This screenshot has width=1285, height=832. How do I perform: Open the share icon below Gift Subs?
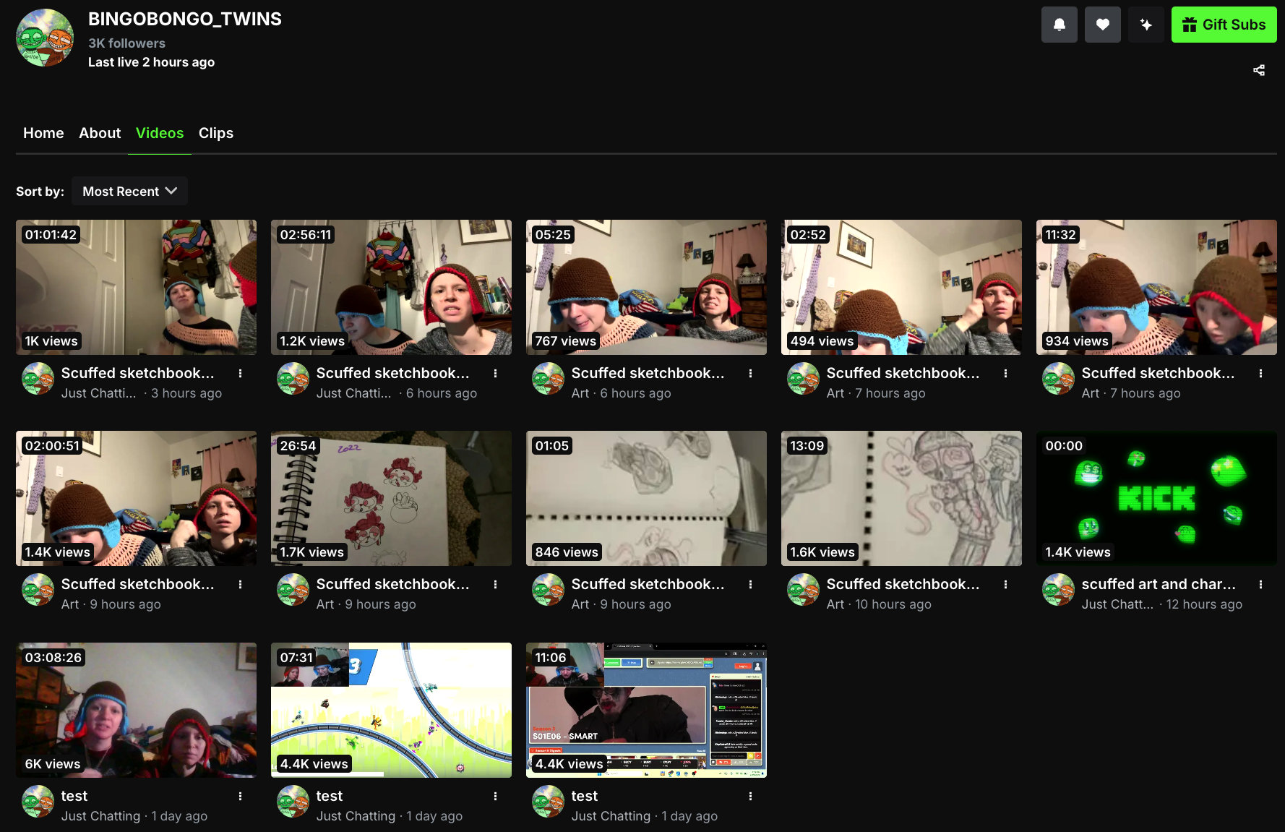point(1258,70)
